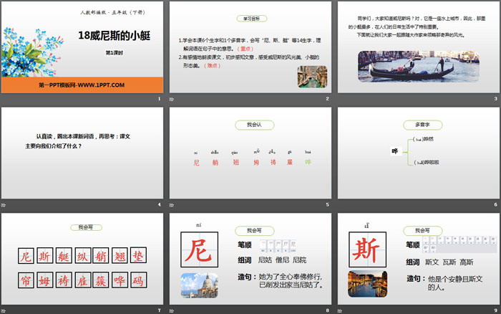Viewport: 501px width, 314px height.
Task: Select slide 3 with the gondola photo
Action: click(419, 47)
